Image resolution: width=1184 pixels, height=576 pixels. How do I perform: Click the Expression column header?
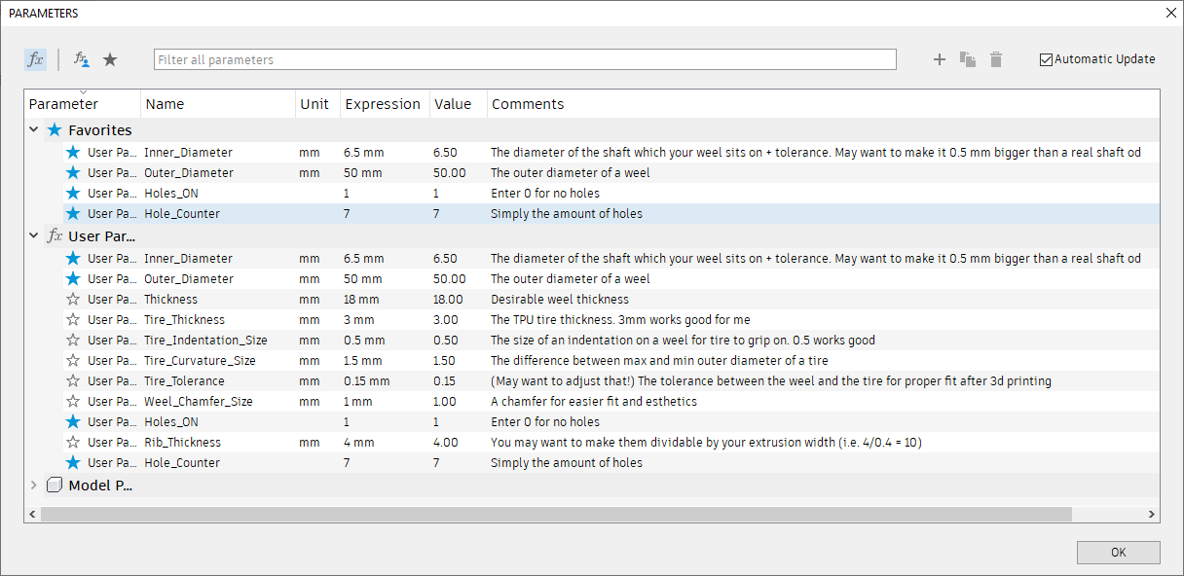click(x=383, y=104)
